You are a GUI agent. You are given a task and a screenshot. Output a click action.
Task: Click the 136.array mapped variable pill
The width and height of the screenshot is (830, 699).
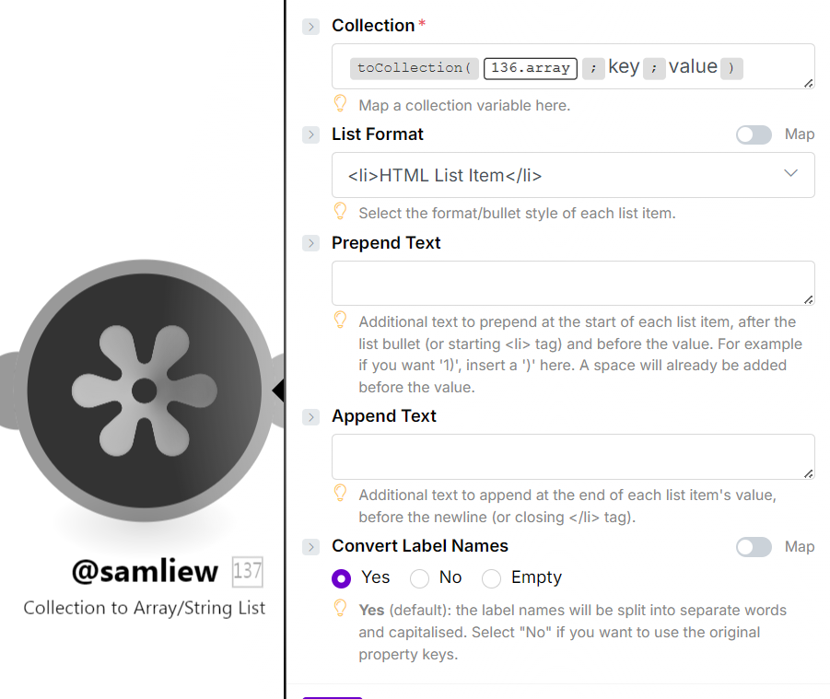pos(531,67)
